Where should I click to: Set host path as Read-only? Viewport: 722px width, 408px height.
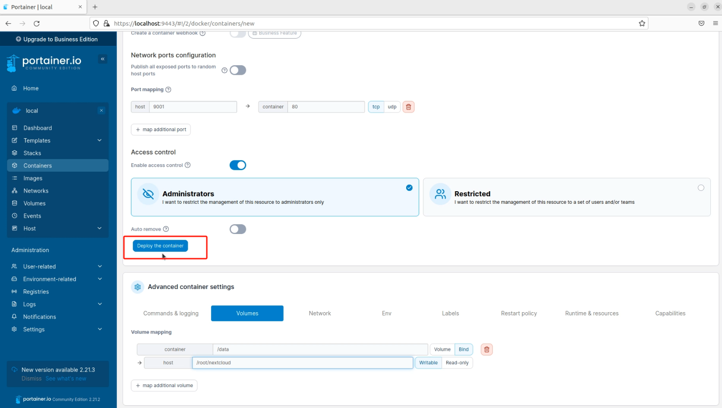457,363
